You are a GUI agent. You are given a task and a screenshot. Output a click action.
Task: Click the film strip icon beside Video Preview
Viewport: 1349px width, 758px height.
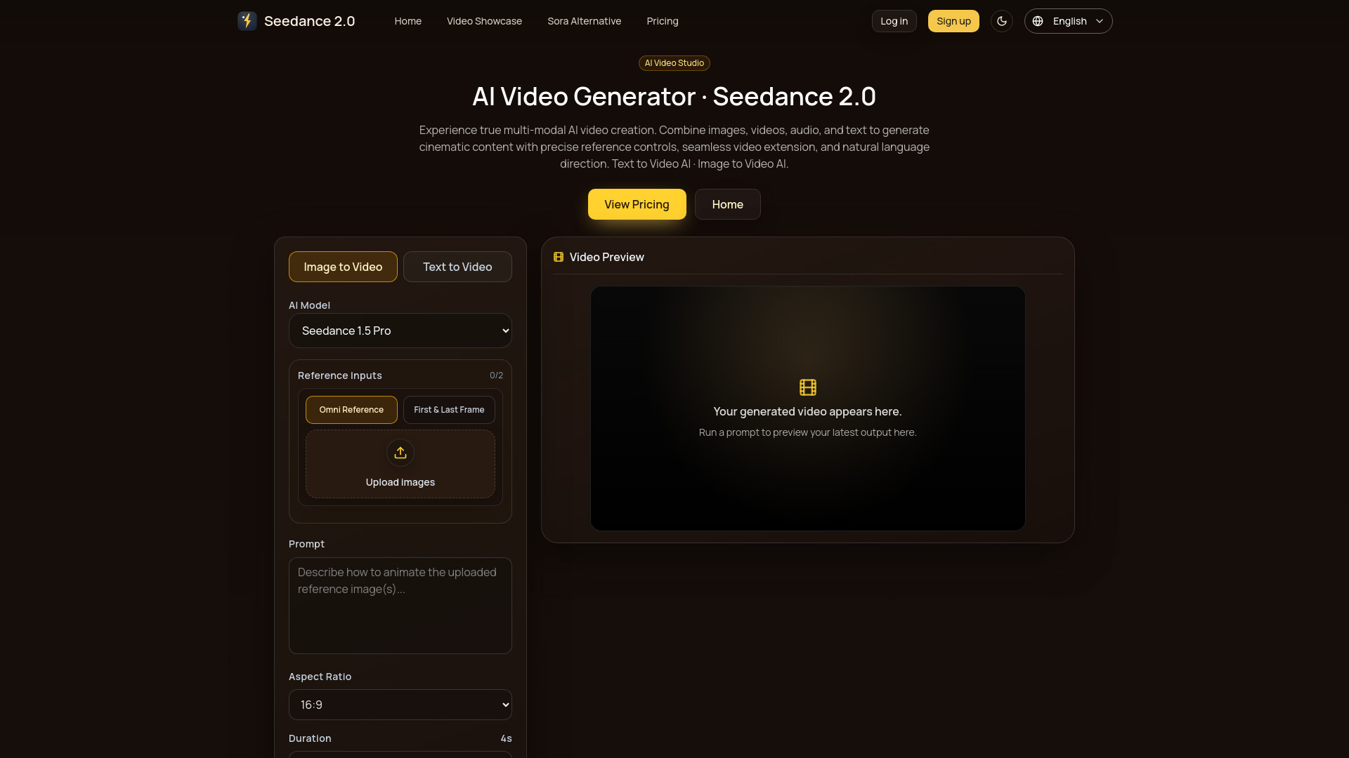click(x=559, y=258)
